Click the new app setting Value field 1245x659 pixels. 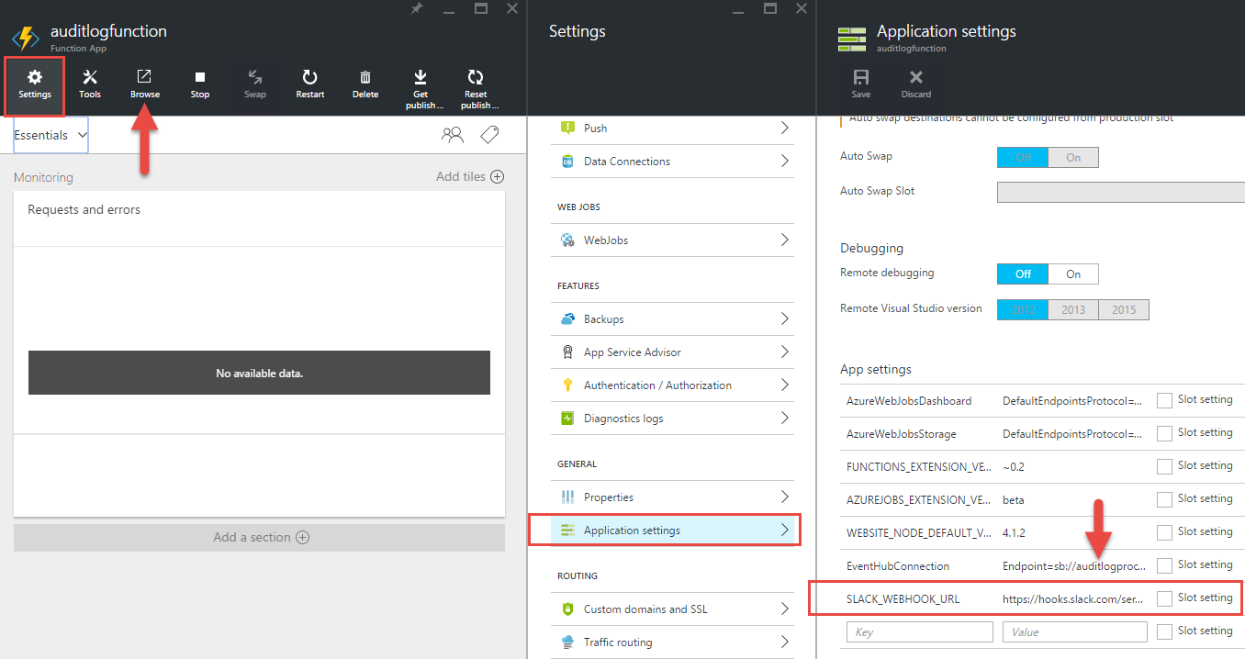click(1075, 632)
